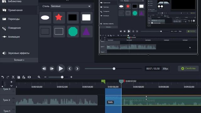Click the Play button

click(61, 68)
